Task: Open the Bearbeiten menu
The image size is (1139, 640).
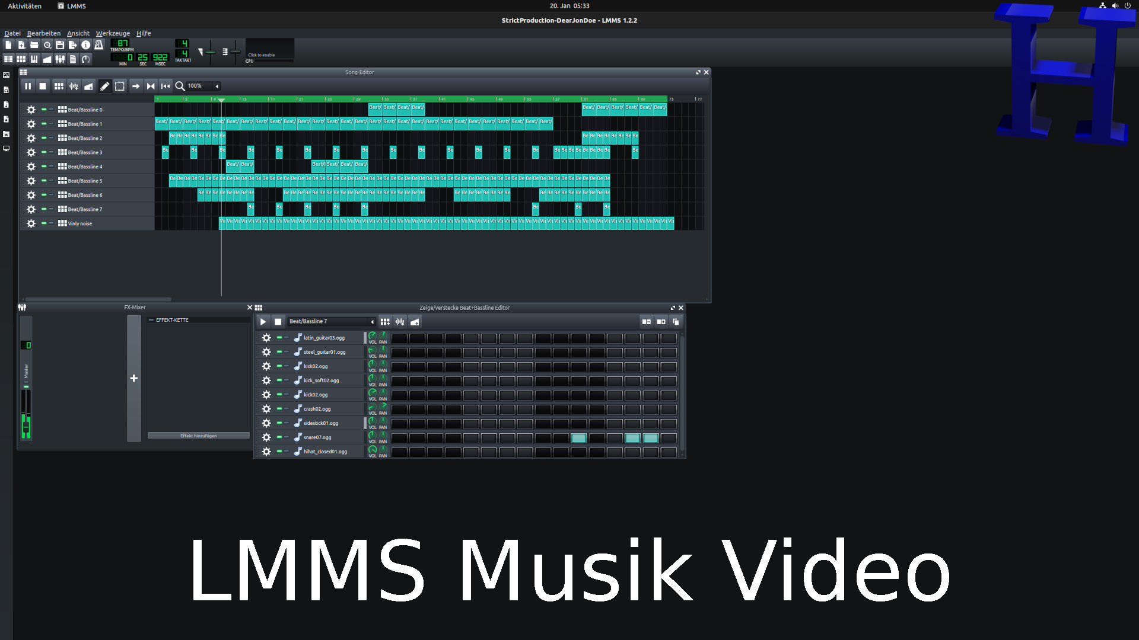Action: click(x=44, y=33)
